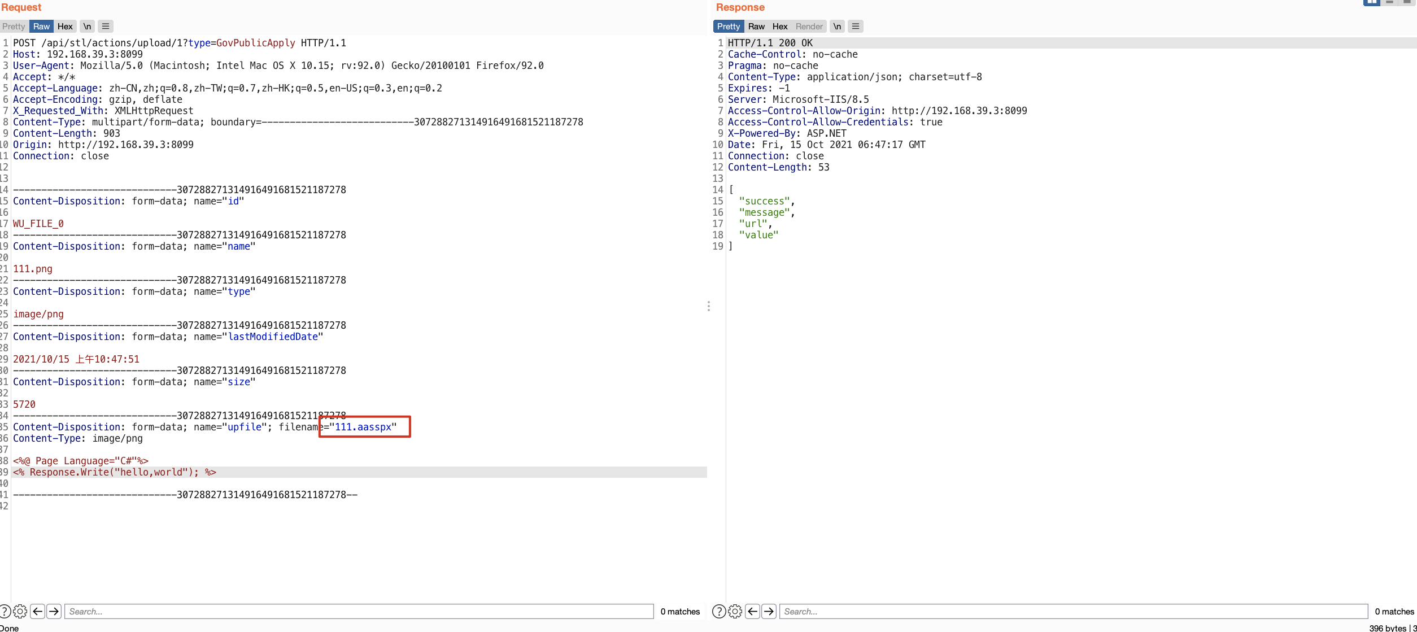Switch Response view to Raw tab

click(756, 27)
